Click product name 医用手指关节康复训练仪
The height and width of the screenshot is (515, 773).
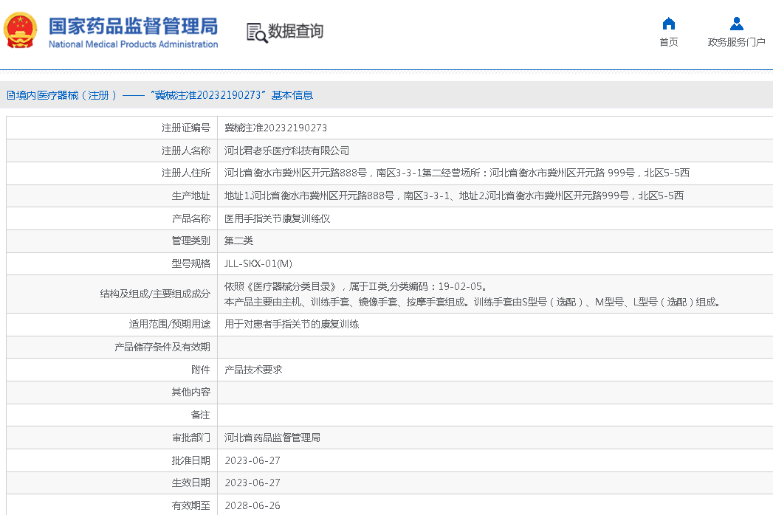(x=277, y=218)
